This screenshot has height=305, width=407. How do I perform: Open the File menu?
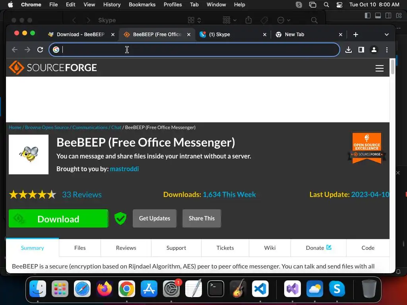pos(54,5)
